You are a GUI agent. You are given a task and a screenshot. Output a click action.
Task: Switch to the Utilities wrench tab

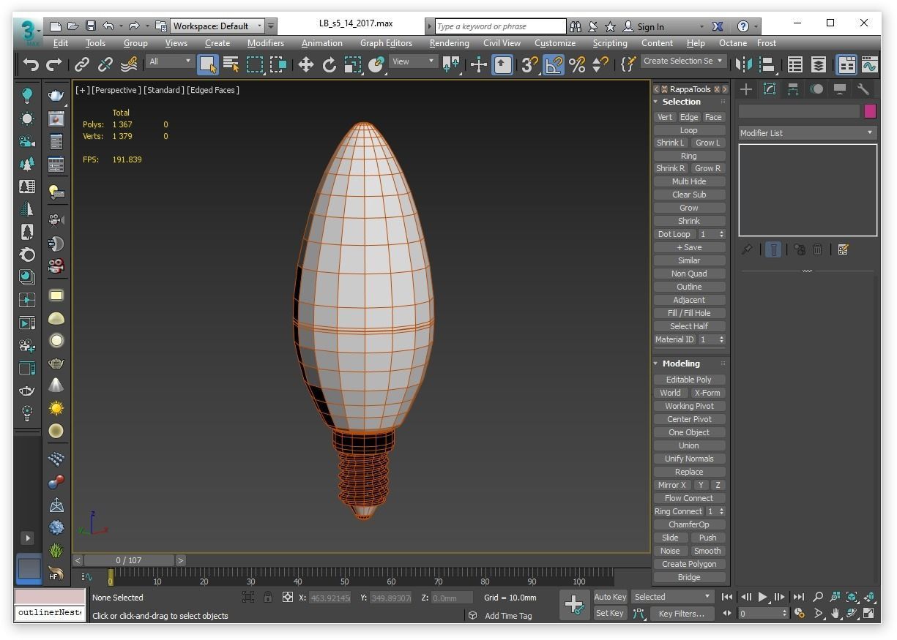pos(863,89)
